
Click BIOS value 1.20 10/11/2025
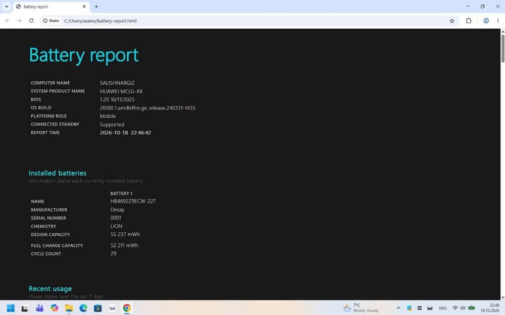117,99
